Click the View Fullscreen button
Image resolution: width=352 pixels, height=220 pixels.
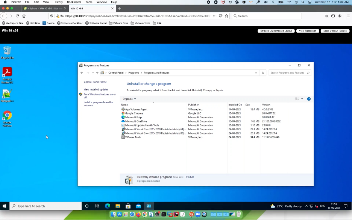coord(308,31)
